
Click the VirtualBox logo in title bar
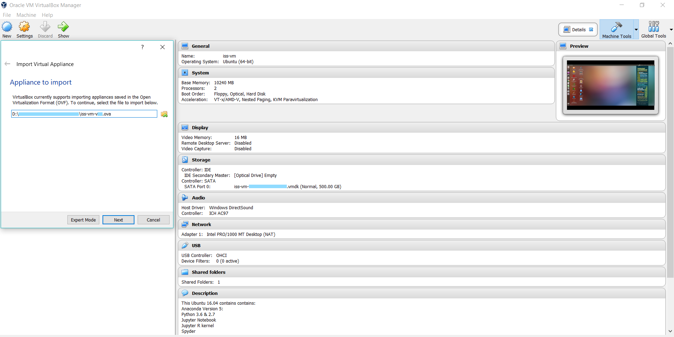(4, 5)
